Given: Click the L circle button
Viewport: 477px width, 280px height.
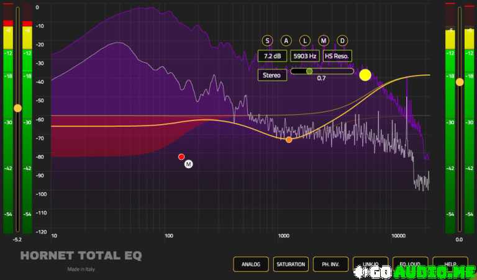Looking at the screenshot, I should tap(305, 41).
